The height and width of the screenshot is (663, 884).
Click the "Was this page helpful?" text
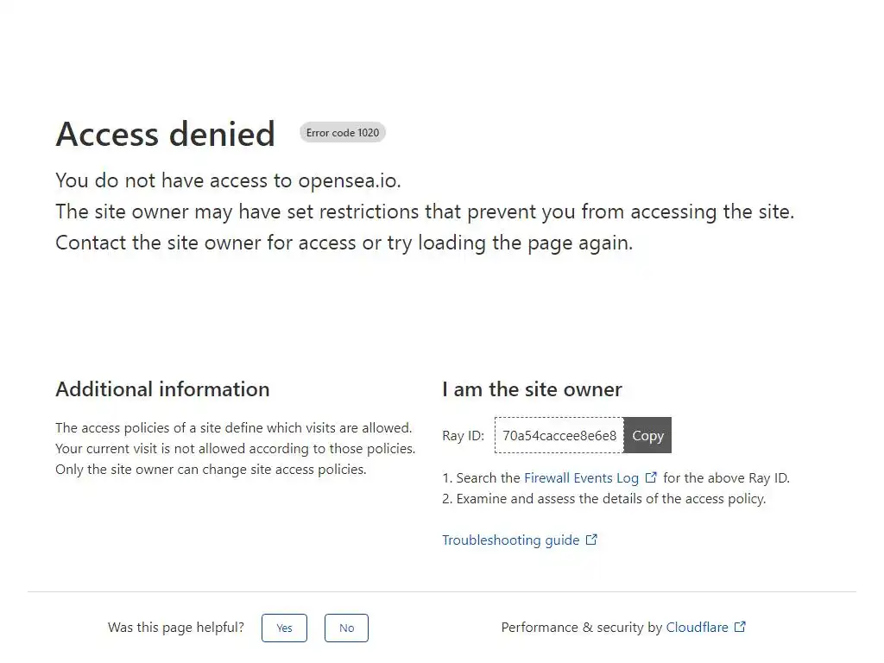(176, 628)
